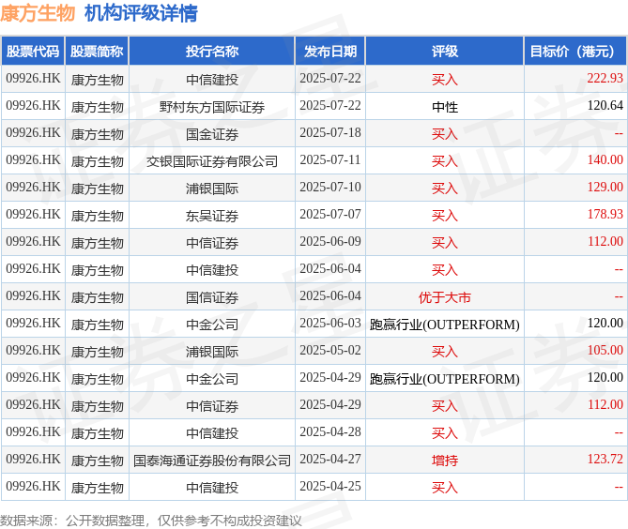Select date 2025-06-03
Screen dimensions: 628x529
click(x=330, y=324)
